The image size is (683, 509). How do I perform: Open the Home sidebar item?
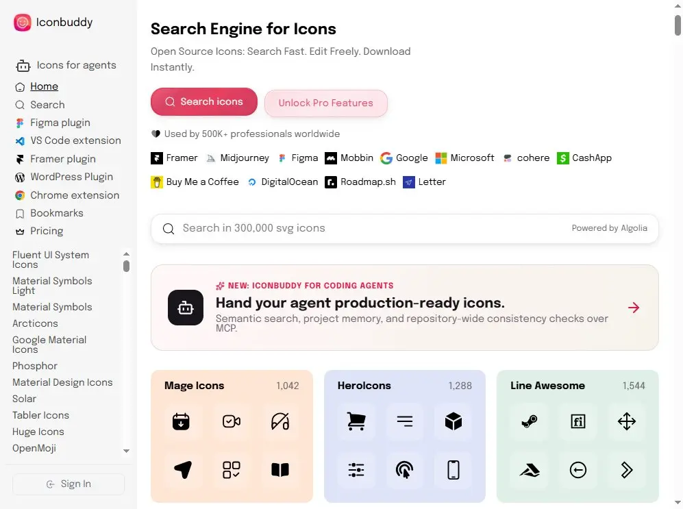(44, 86)
